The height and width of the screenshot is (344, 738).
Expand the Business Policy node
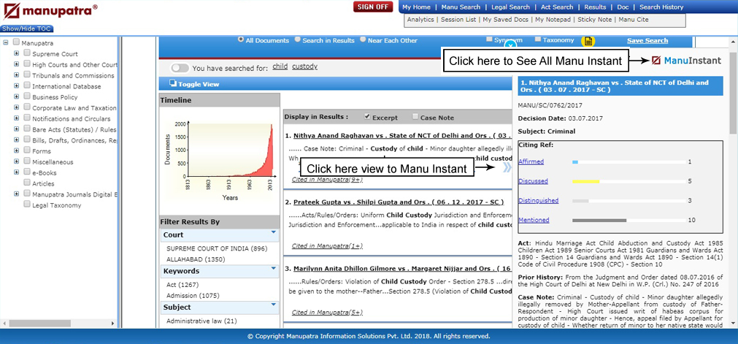[x=17, y=96]
